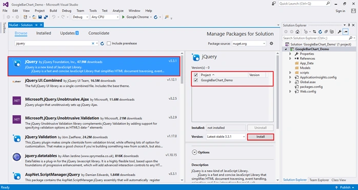Expand the References tree node
The image size is (358, 190).
pyautogui.click(x=290, y=58)
